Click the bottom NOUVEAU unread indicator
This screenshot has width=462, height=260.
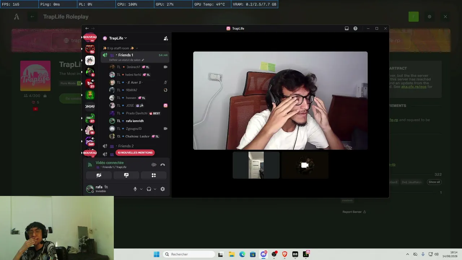point(90,153)
